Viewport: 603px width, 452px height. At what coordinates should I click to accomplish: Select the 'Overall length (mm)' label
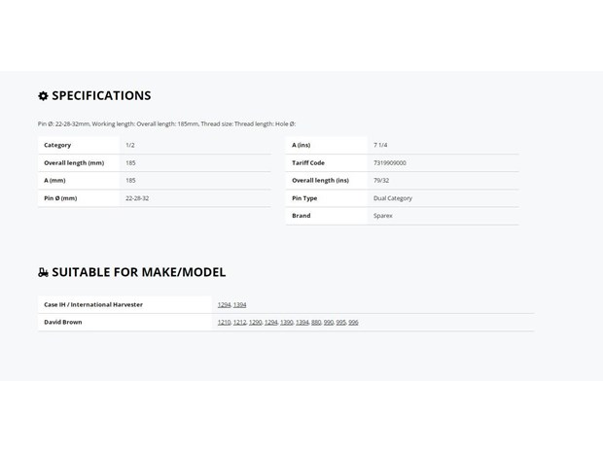click(74, 163)
